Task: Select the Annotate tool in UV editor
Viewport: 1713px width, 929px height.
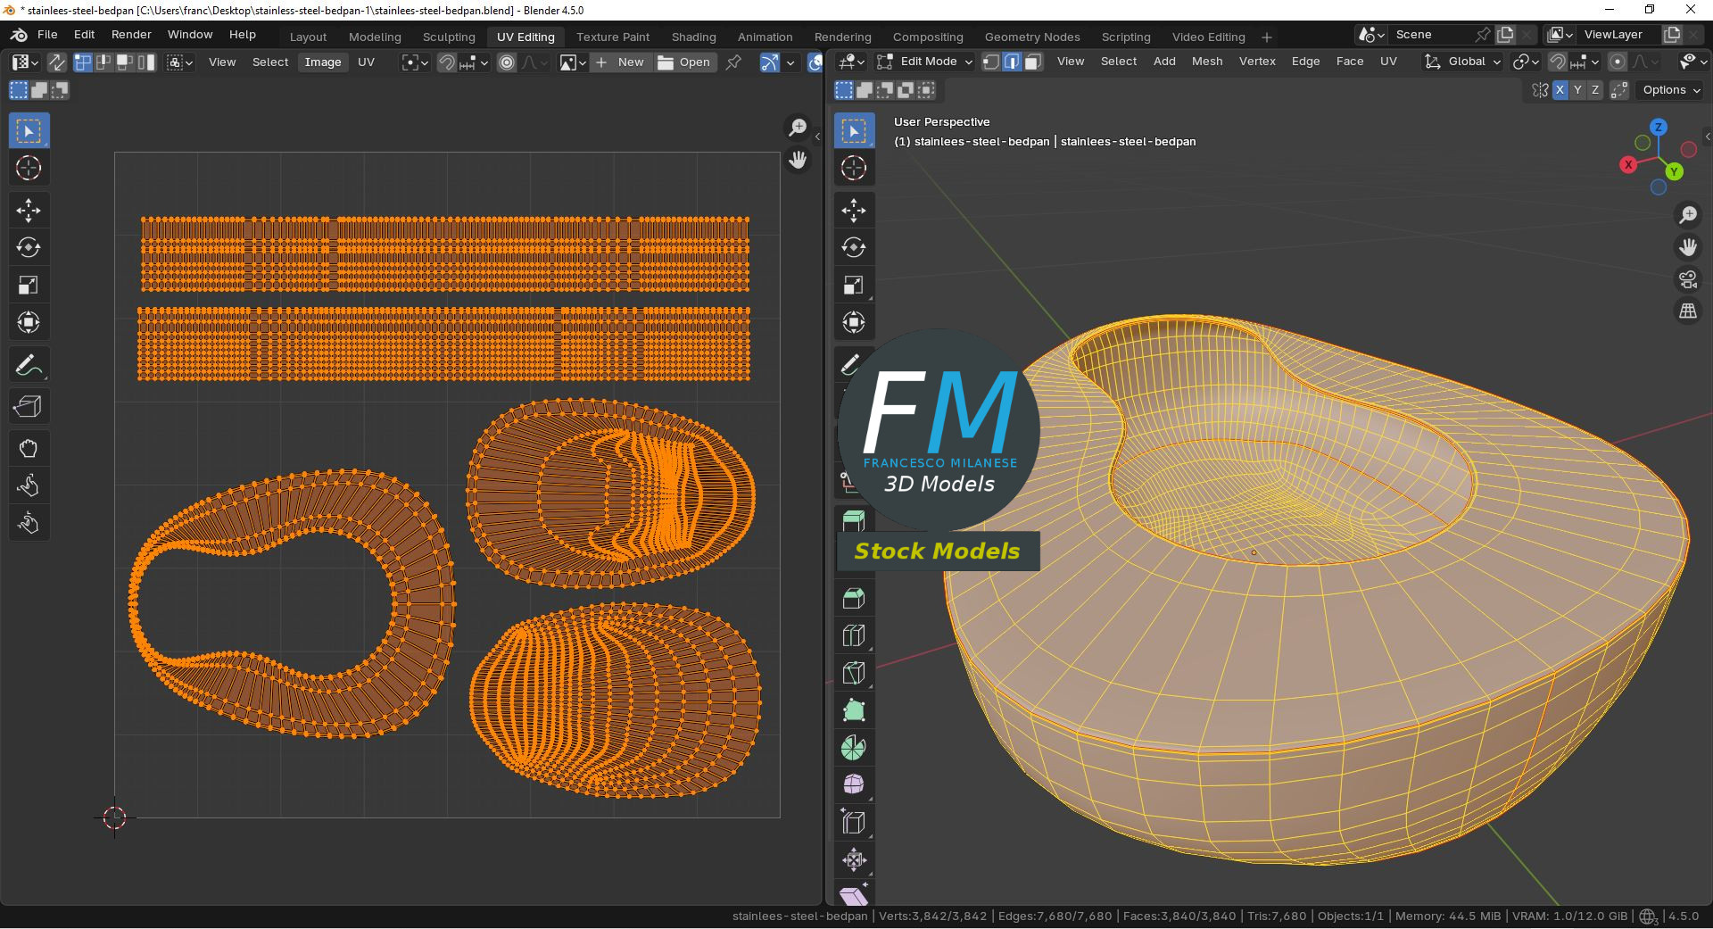Action: [x=29, y=365]
